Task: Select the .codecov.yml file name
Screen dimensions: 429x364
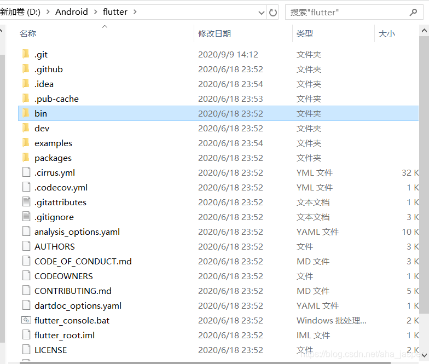Action: pos(61,187)
